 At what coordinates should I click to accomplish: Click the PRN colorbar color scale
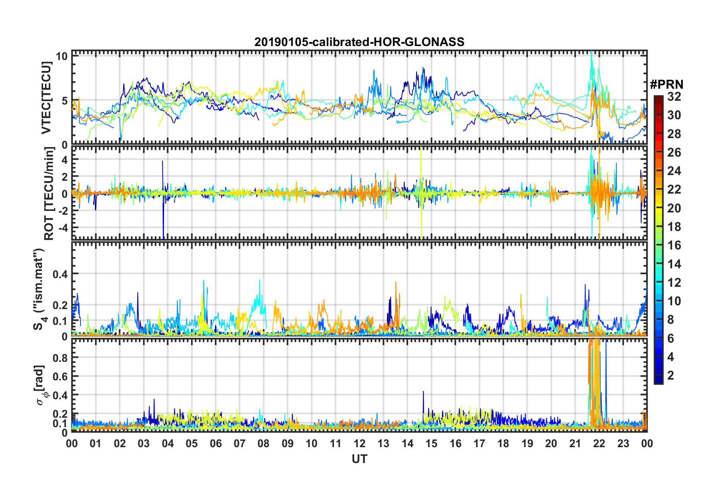[x=658, y=240]
